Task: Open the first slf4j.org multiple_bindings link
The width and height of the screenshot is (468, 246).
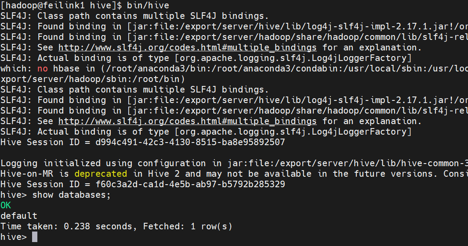Action: [187, 47]
